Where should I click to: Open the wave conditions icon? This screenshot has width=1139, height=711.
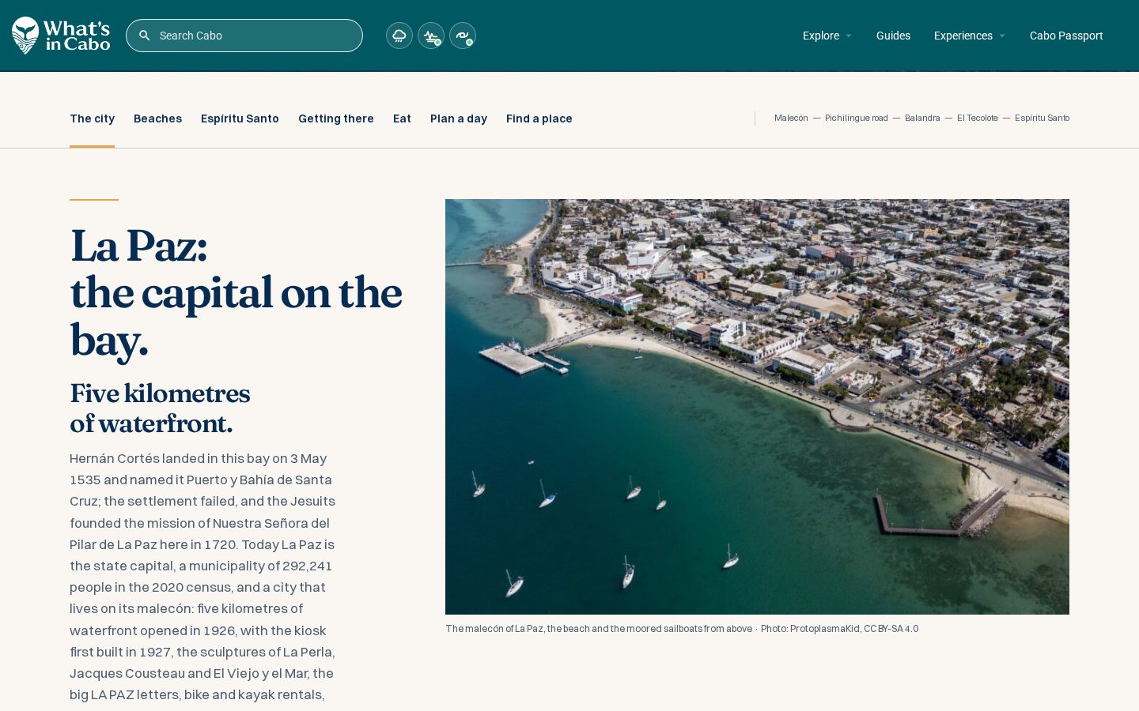click(463, 36)
